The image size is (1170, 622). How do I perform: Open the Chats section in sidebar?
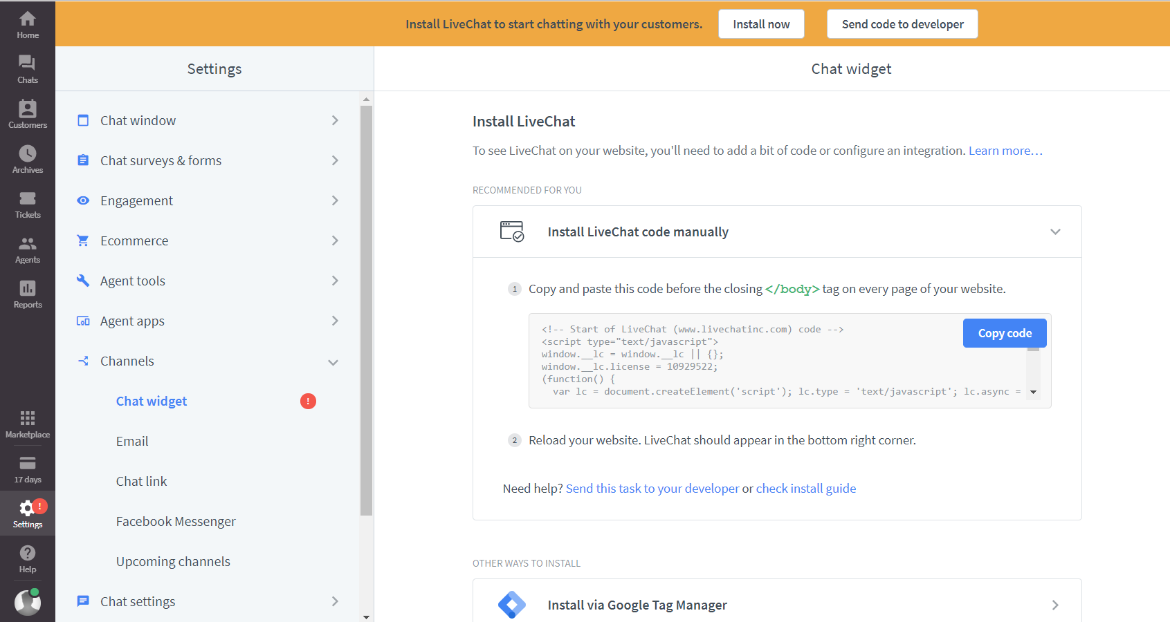[x=27, y=69]
